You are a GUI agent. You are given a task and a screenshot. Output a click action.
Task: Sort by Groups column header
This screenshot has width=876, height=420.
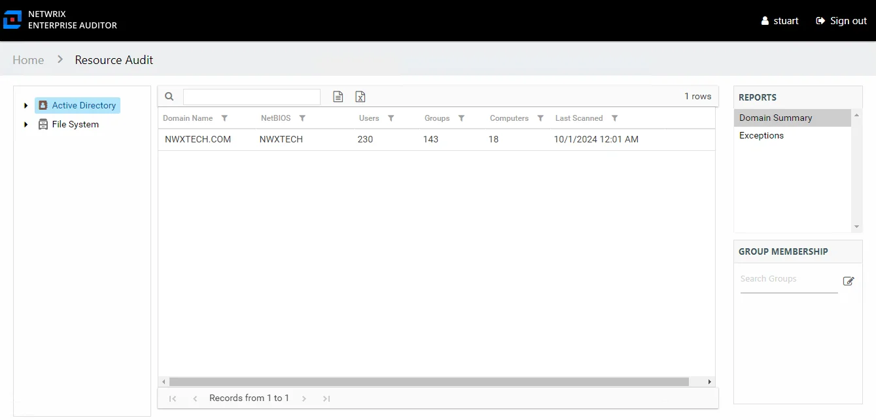click(437, 118)
